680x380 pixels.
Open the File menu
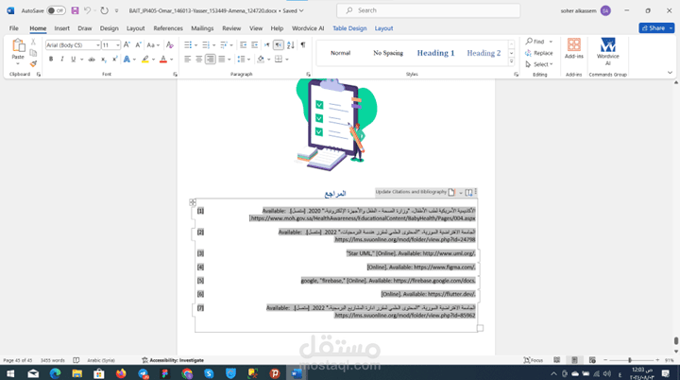14,28
